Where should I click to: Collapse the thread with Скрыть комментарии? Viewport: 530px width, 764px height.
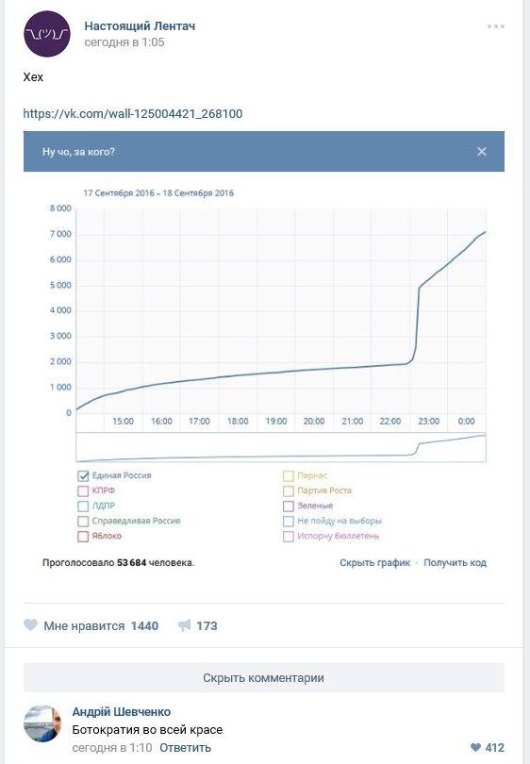coord(263,678)
